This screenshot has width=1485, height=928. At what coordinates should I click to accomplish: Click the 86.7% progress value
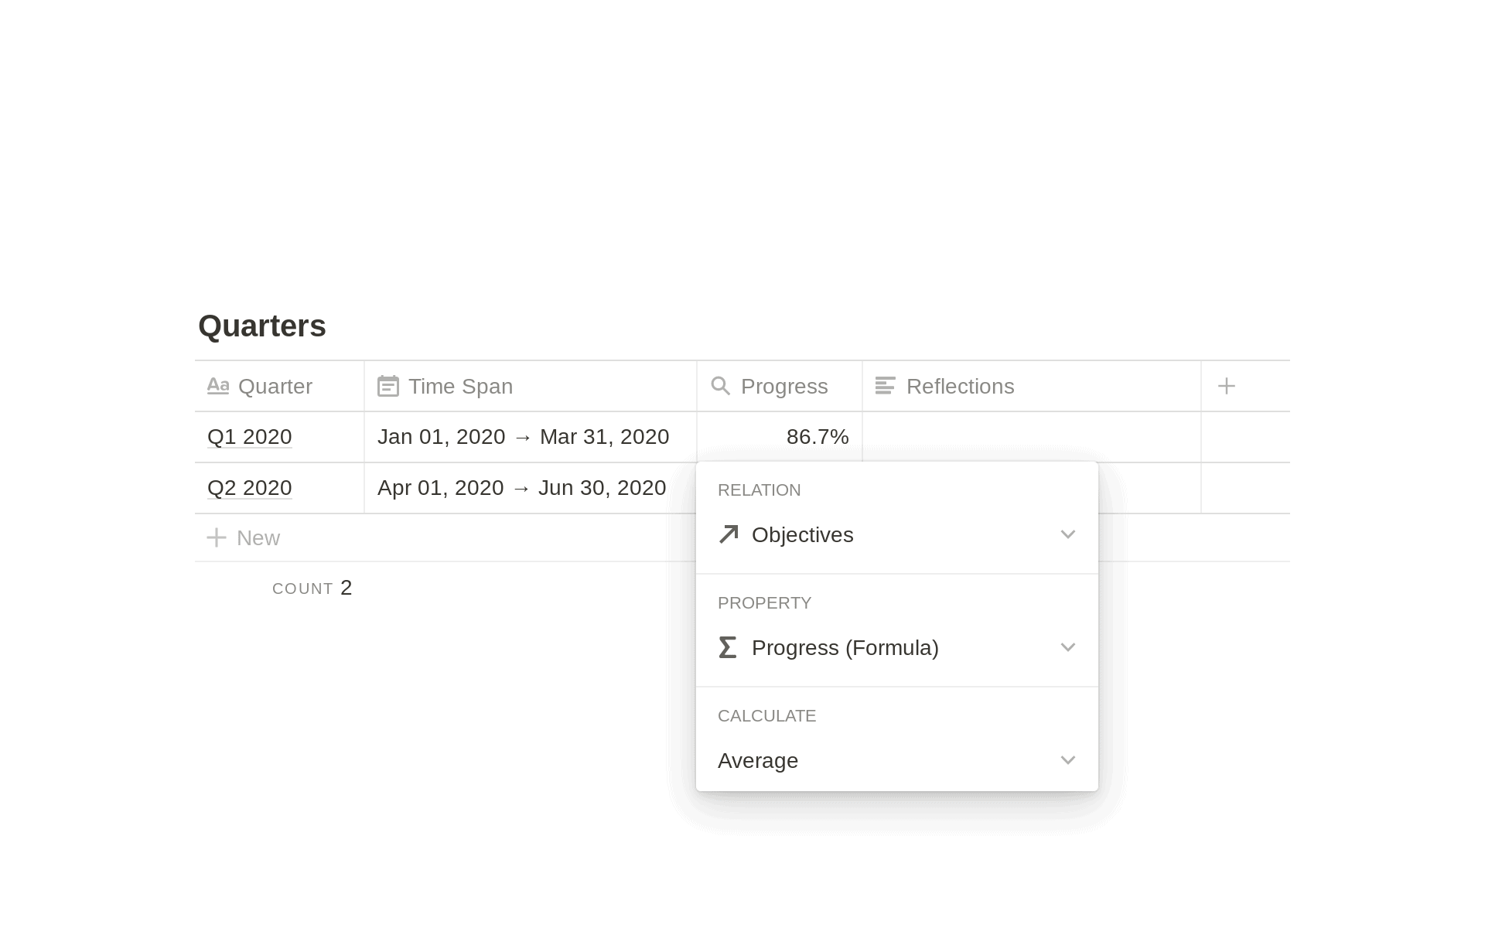817,437
